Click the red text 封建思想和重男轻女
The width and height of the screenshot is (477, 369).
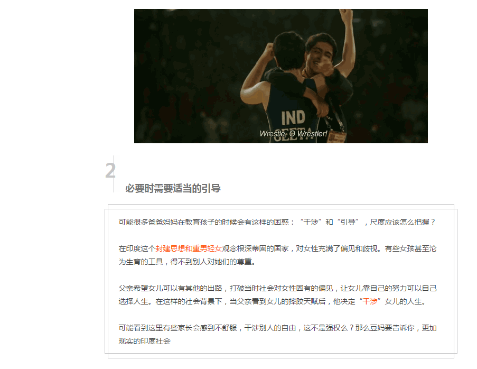(189, 248)
